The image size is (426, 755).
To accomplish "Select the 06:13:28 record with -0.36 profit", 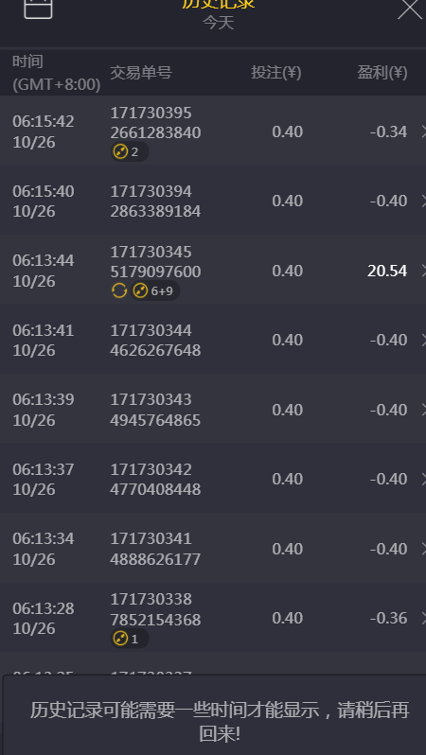I will tap(213, 618).
